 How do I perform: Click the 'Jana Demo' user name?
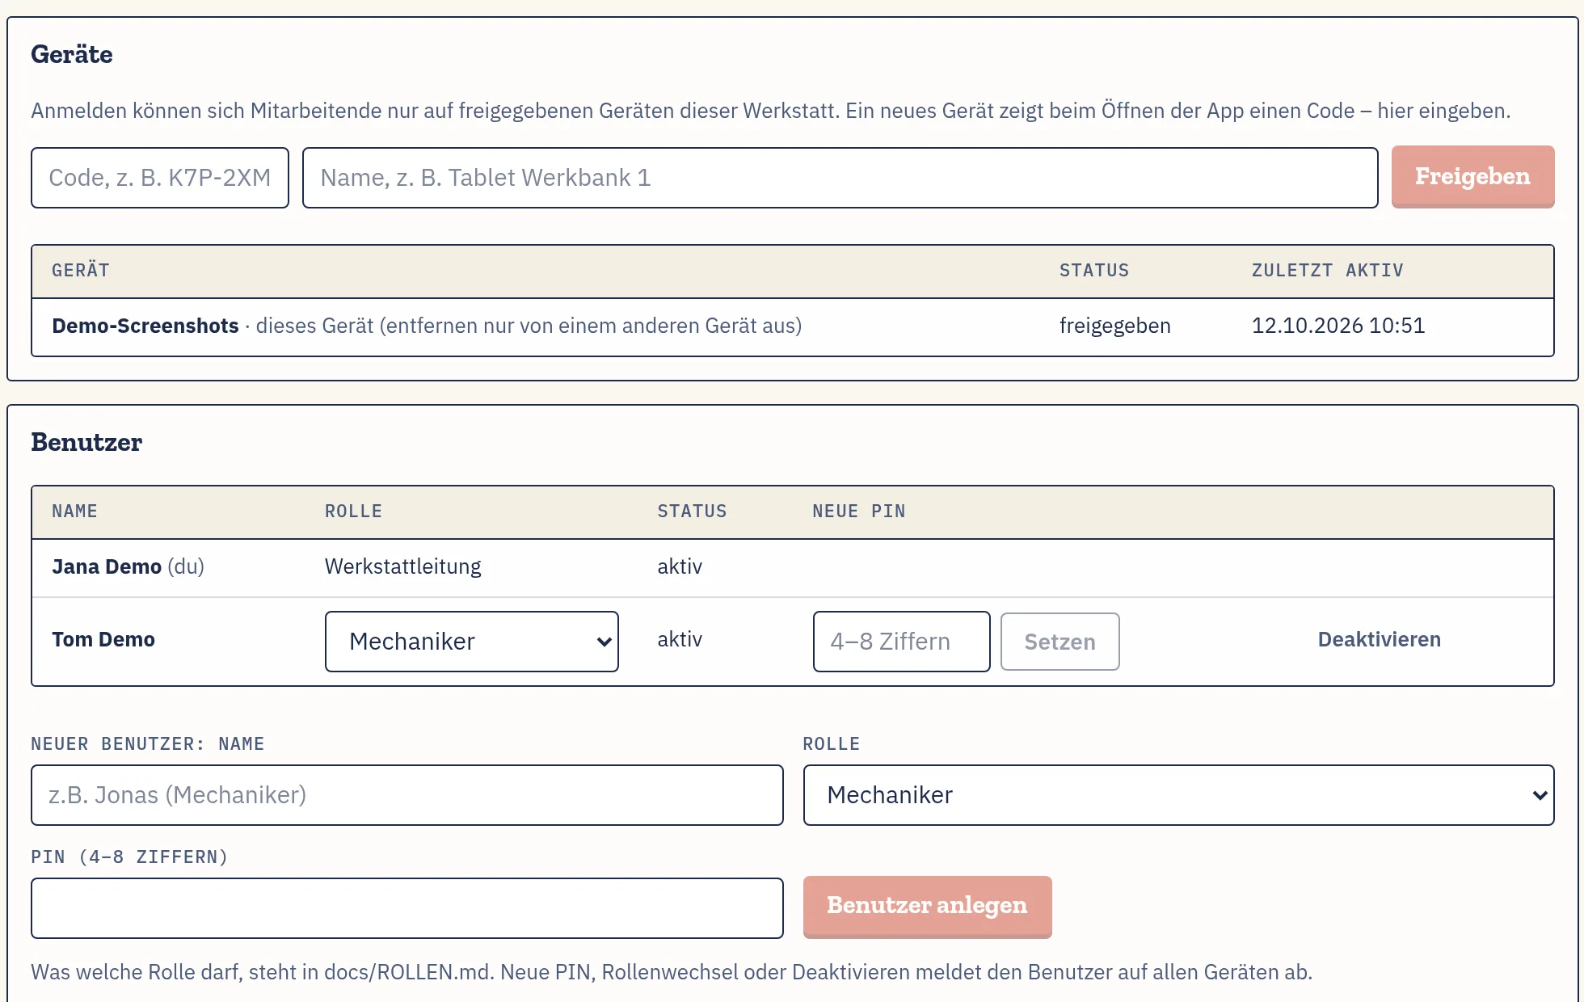tap(107, 566)
